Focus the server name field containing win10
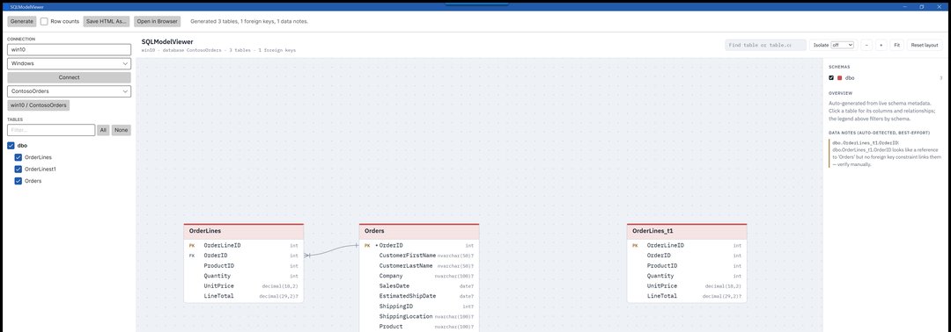The height and width of the screenshot is (332, 951). pos(70,49)
